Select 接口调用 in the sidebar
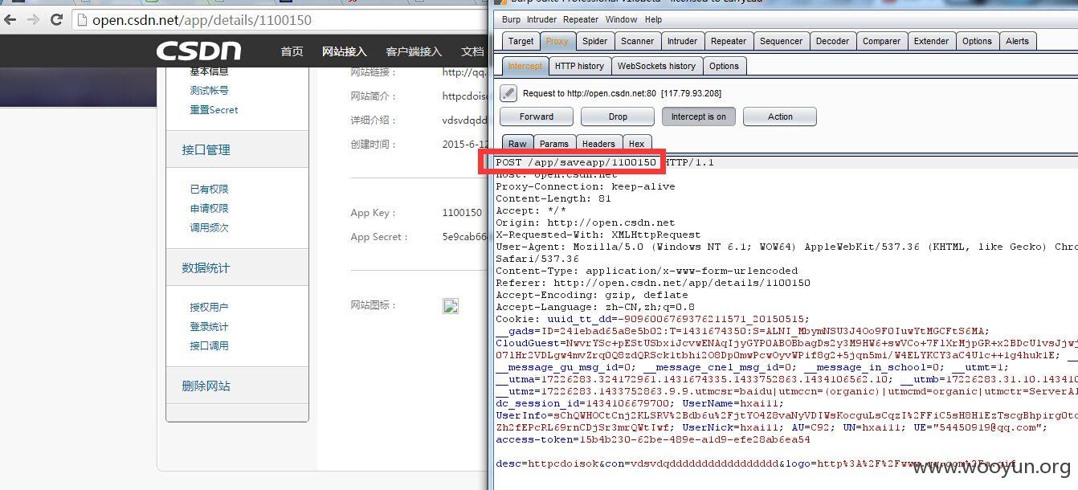 tap(209, 346)
